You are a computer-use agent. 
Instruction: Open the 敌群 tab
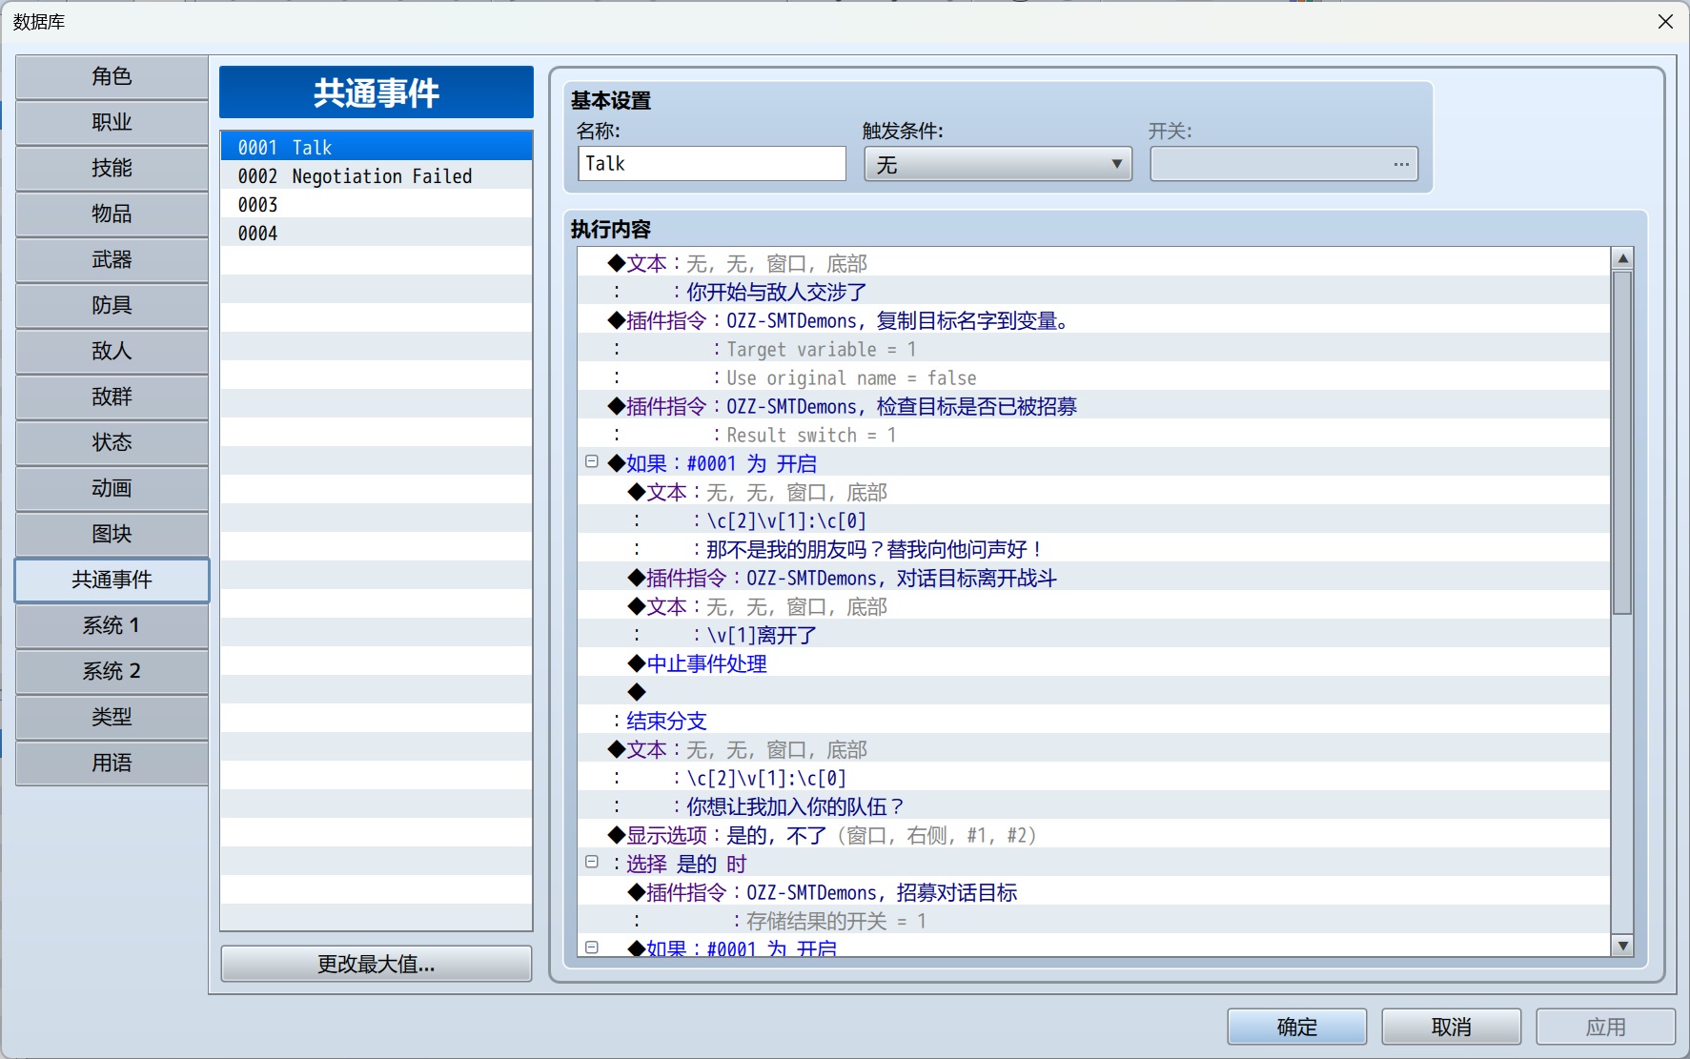point(112,397)
